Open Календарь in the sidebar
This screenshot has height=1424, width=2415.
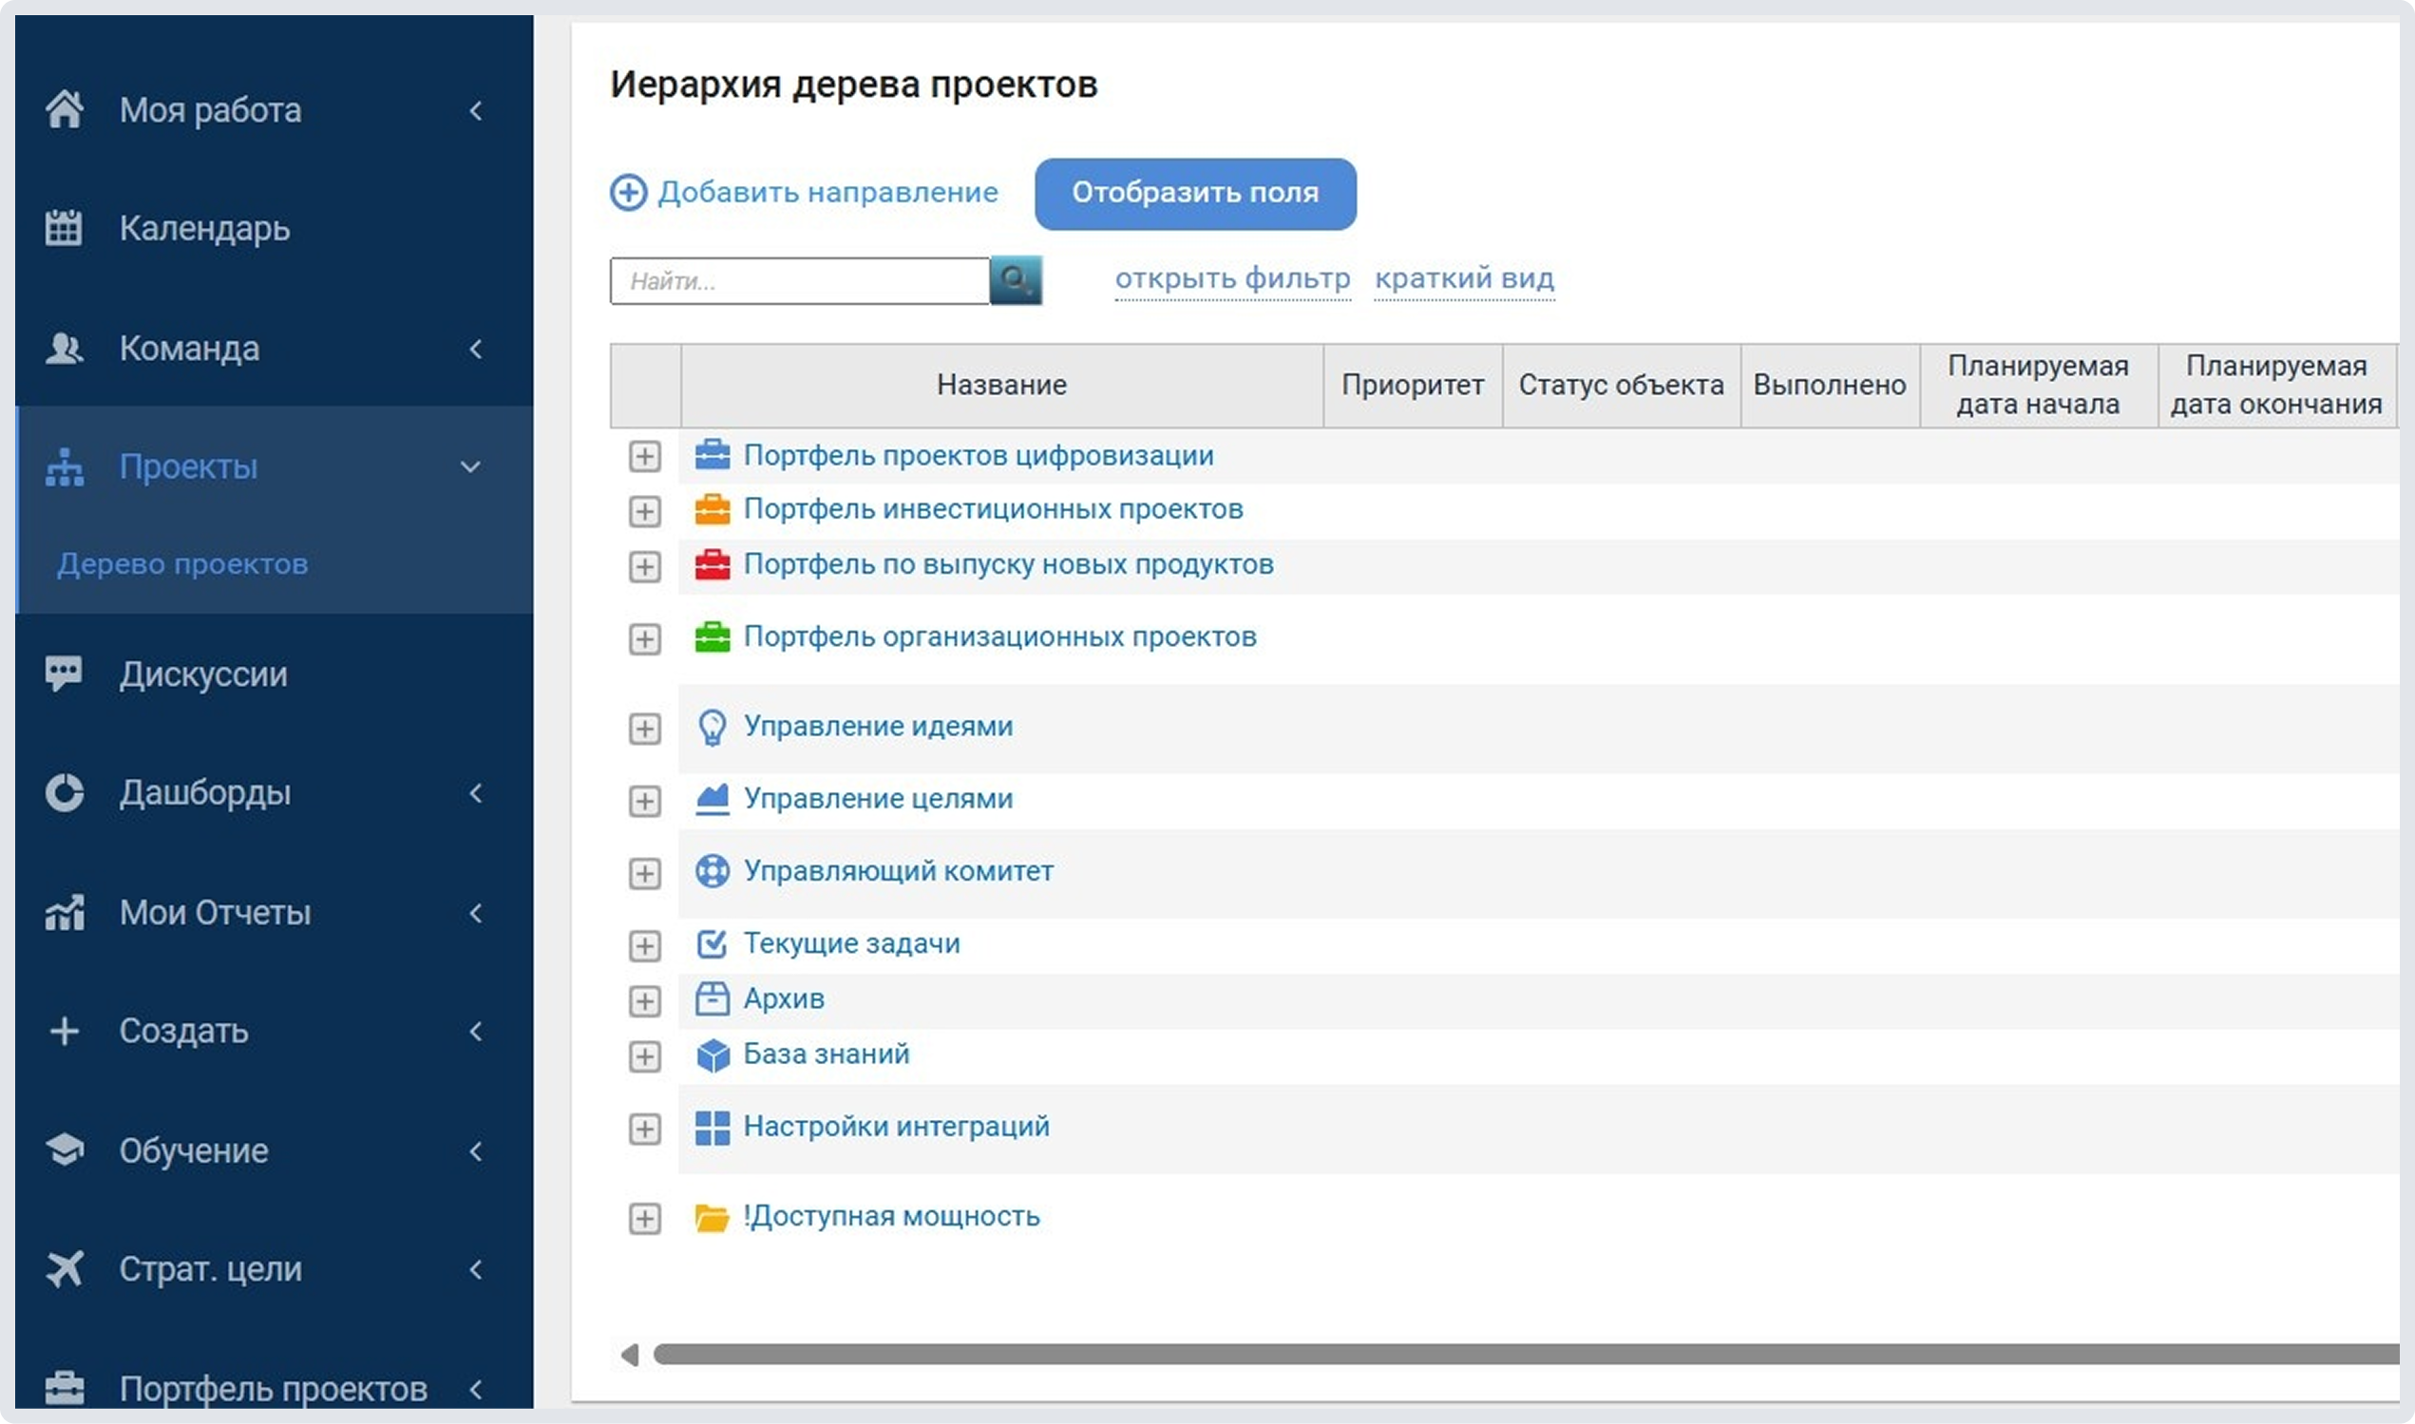pyautogui.click(x=204, y=228)
